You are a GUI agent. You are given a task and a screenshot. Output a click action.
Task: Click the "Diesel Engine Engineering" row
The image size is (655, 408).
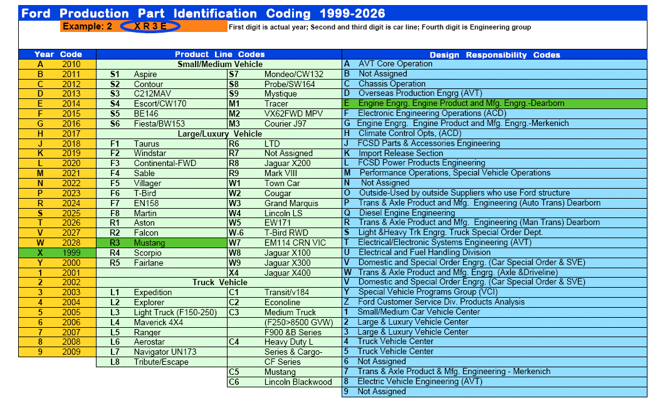pyautogui.click(x=495, y=212)
